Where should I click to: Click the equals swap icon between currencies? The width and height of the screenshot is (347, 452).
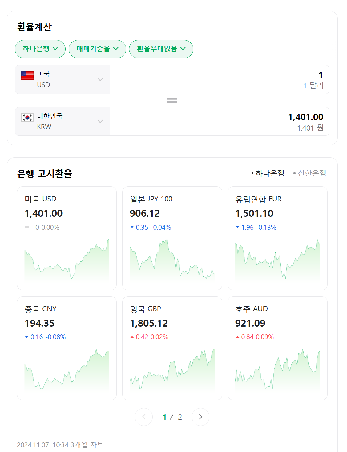click(x=172, y=100)
